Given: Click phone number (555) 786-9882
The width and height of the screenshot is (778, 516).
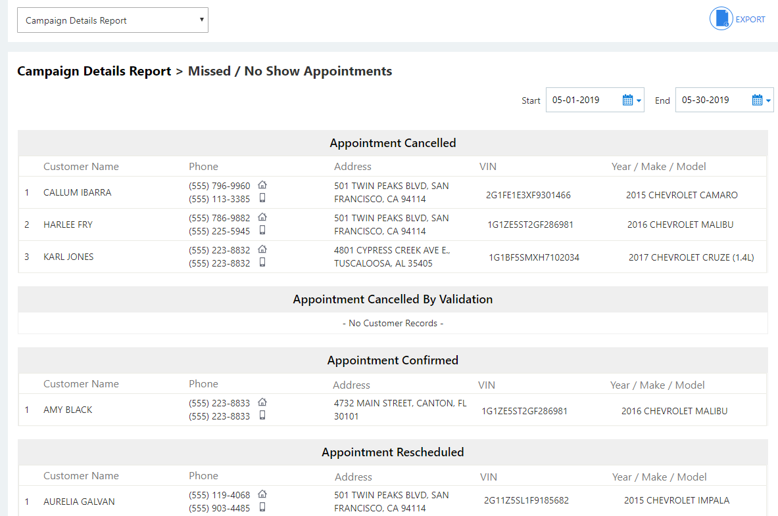Looking at the screenshot, I should [219, 218].
